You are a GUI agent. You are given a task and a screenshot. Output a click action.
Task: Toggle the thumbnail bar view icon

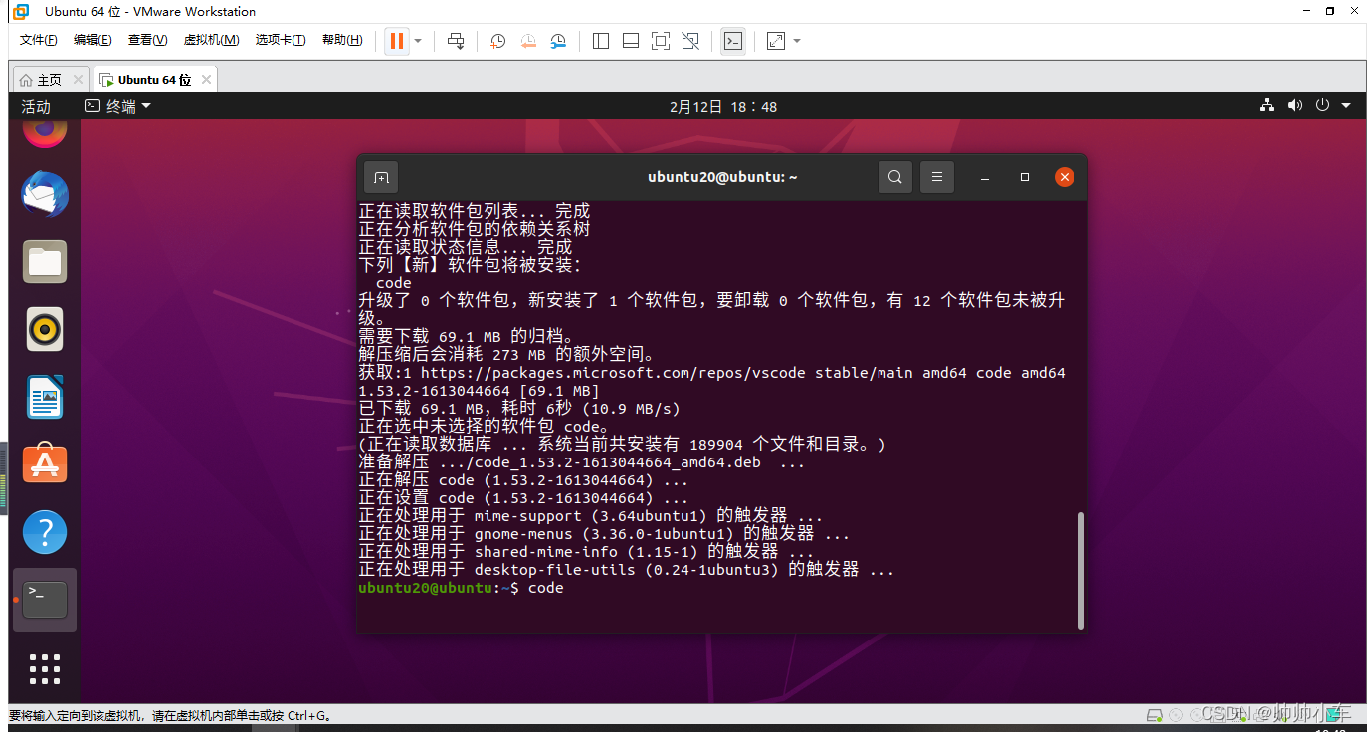point(631,41)
